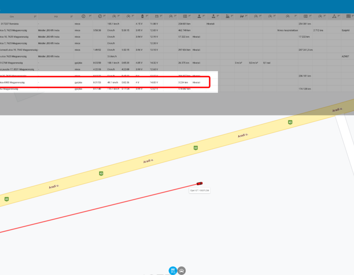Select the red car marker on map

199,183
